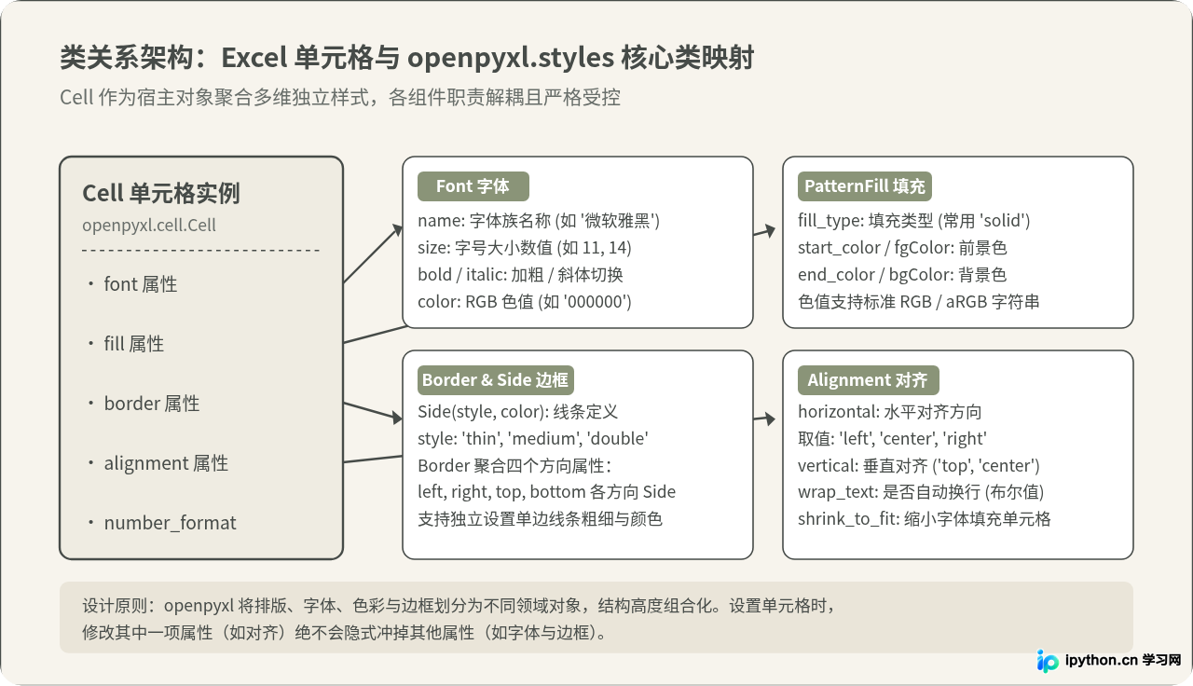This screenshot has height=686, width=1193.
Task: Select the line "shrink_to_fit: 缩小字体填充单元格"
Action: point(925,519)
